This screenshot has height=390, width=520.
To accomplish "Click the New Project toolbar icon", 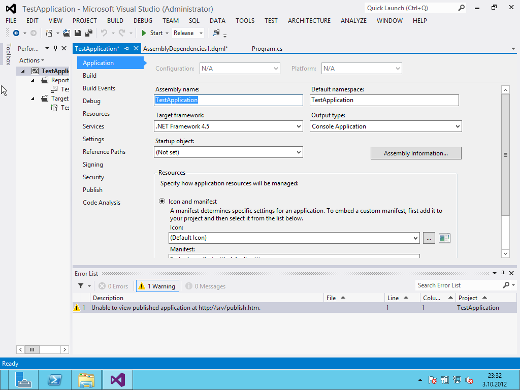I will 49,33.
